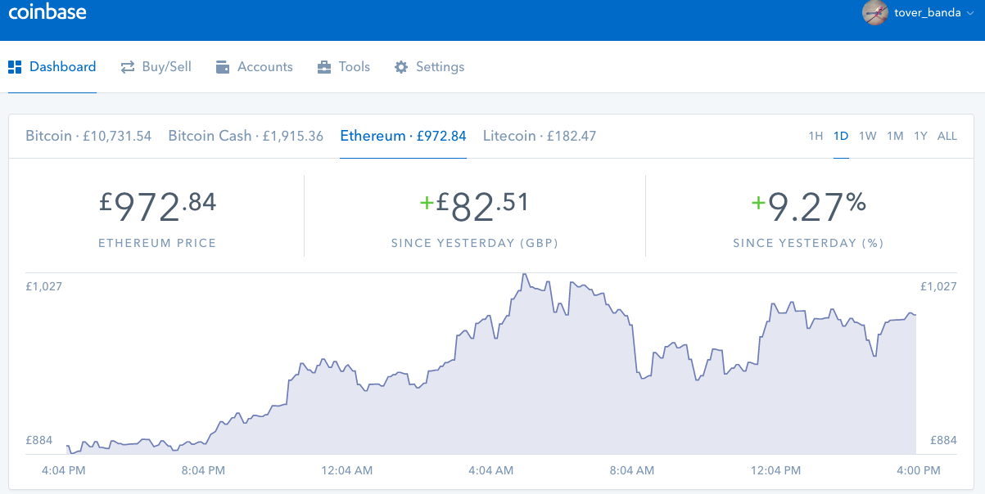Image resolution: width=985 pixels, height=494 pixels.
Task: Click the SINCE YESTERDAY (GBP) label
Action: pyautogui.click(x=475, y=243)
